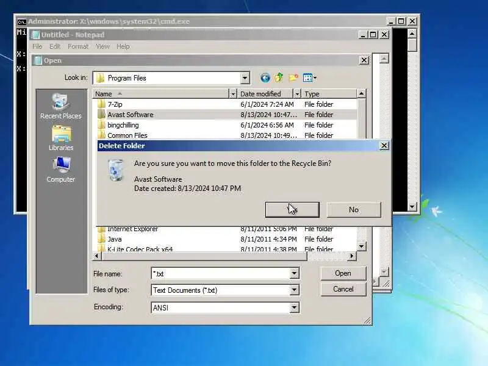Close the Open dialog
Screen dimensions: 488x366
click(364, 60)
